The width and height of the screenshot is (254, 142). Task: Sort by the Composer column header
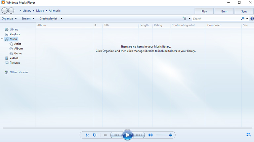click(x=224, y=25)
